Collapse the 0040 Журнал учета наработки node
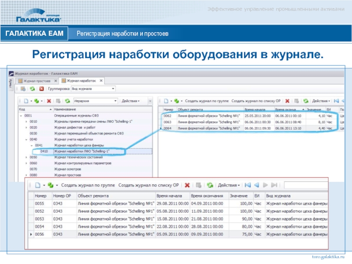This screenshot has height=264, width=352. (26, 139)
